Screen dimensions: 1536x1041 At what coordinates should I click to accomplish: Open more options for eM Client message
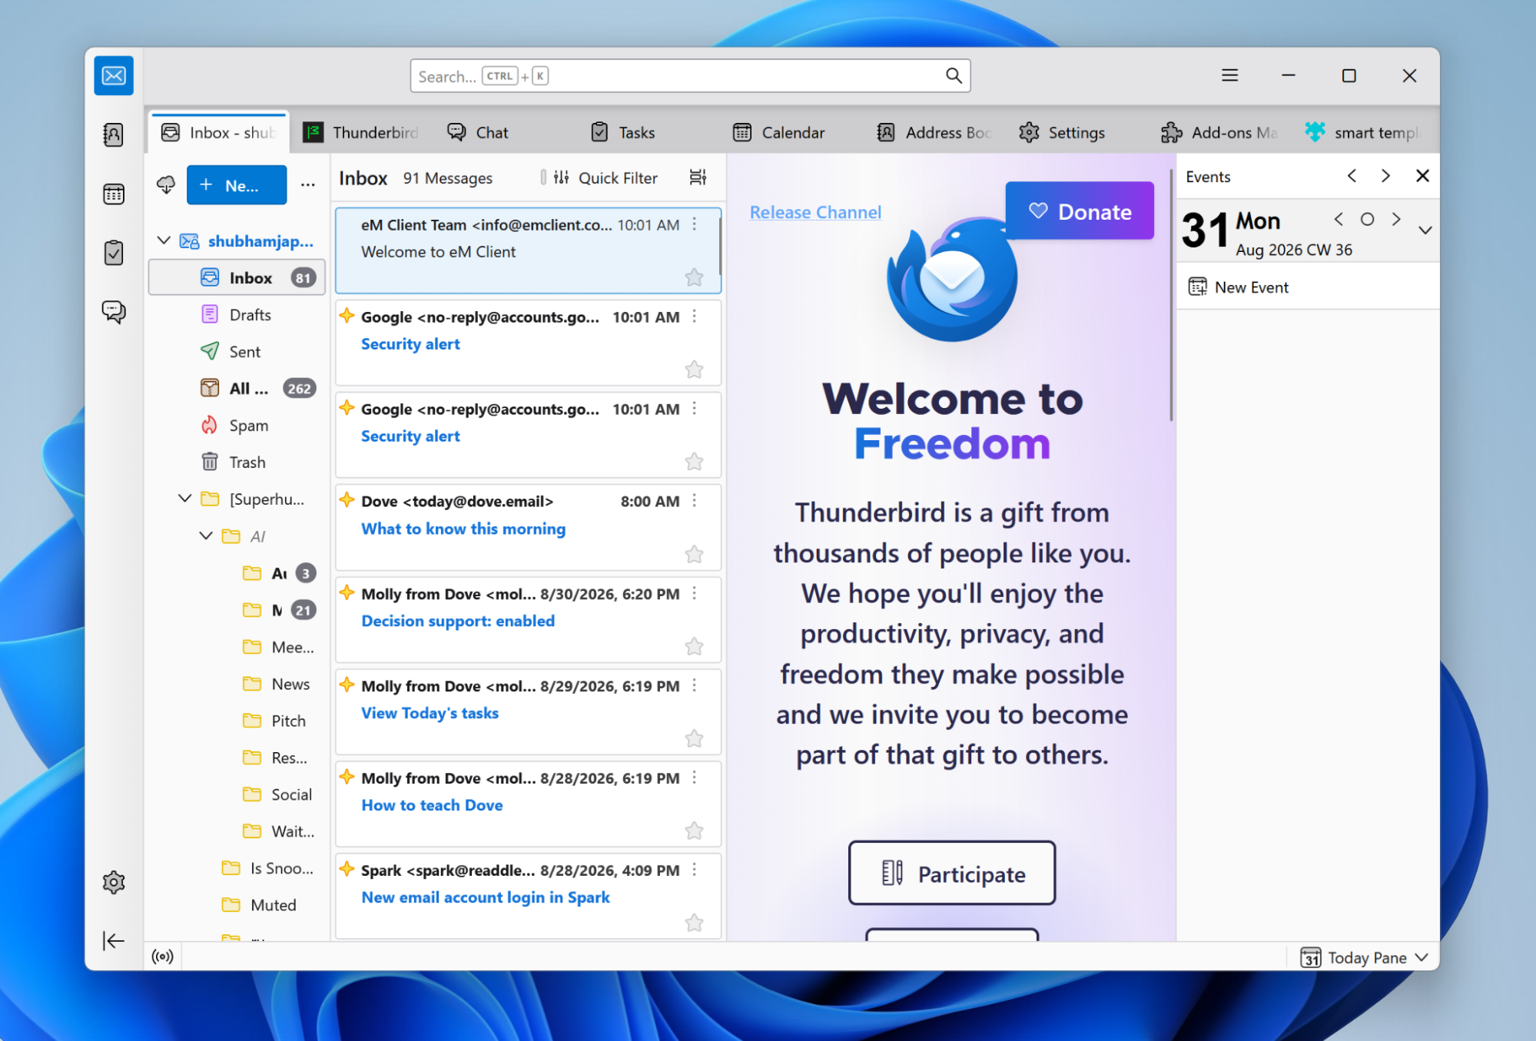pos(695,224)
